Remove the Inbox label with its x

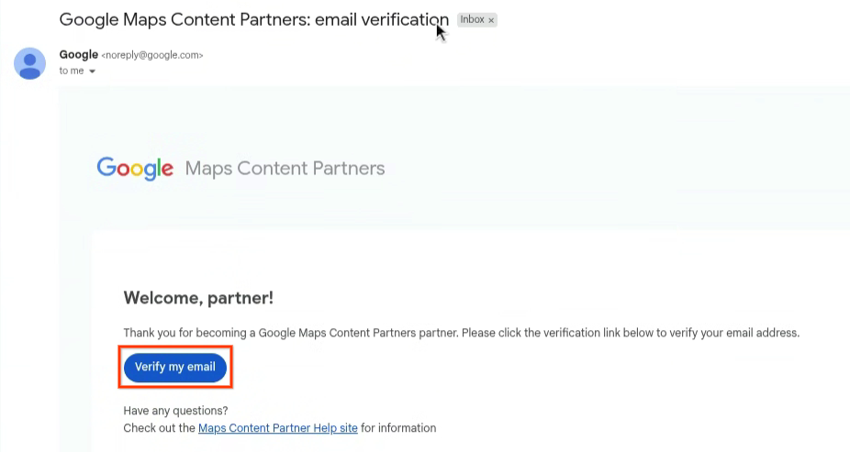pyautogui.click(x=491, y=20)
